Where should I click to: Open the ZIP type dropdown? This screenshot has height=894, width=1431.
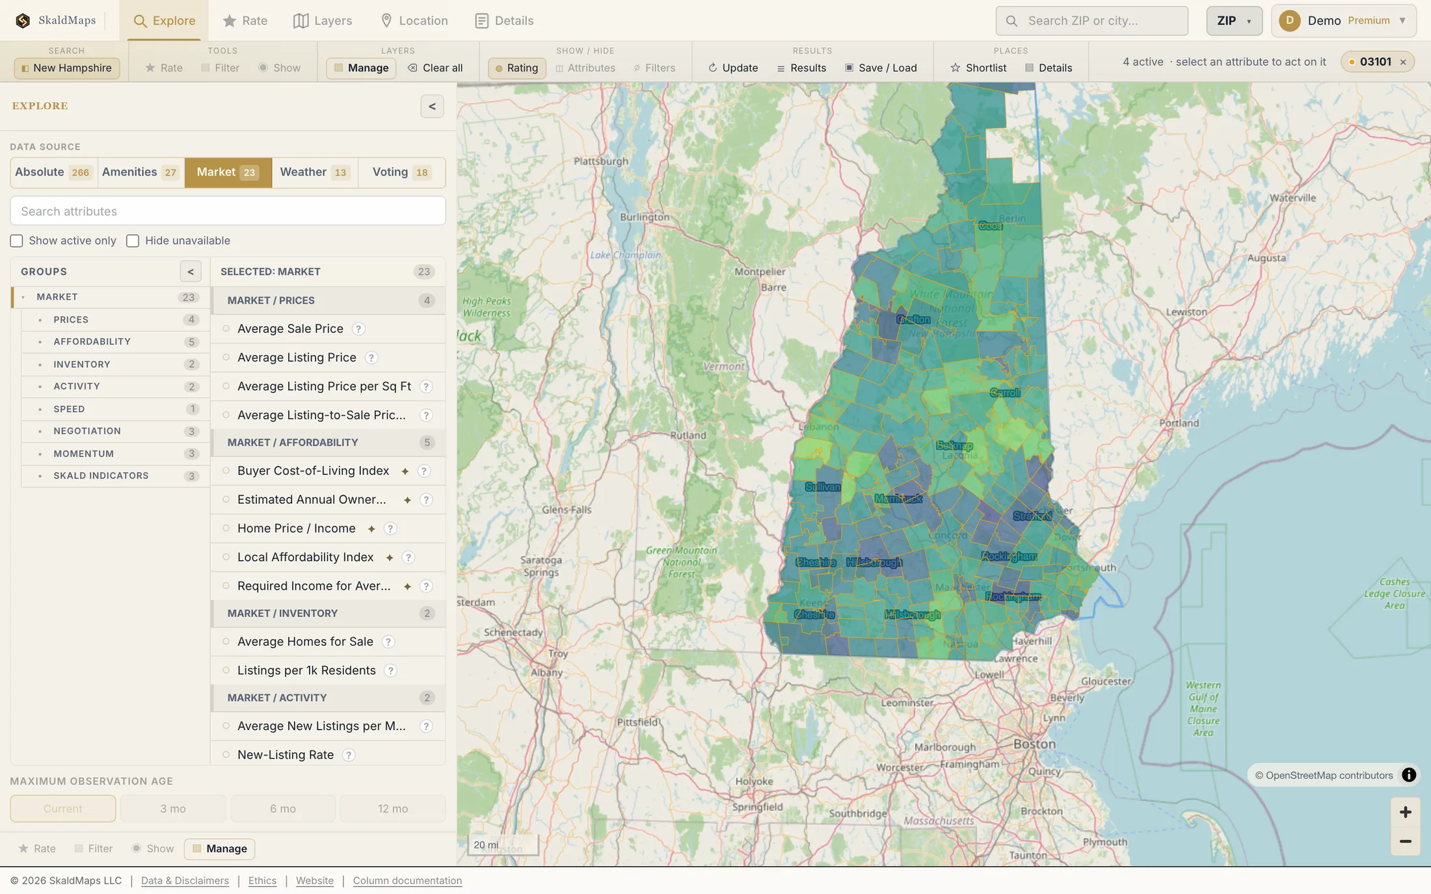click(x=1234, y=21)
